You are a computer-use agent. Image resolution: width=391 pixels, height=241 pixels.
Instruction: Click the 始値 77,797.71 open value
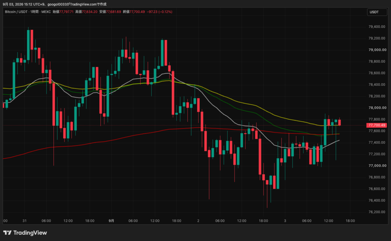tap(63, 12)
